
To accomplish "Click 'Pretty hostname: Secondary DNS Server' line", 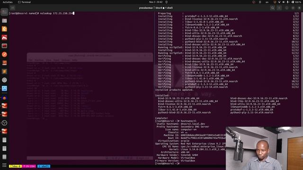I will [183, 127].
